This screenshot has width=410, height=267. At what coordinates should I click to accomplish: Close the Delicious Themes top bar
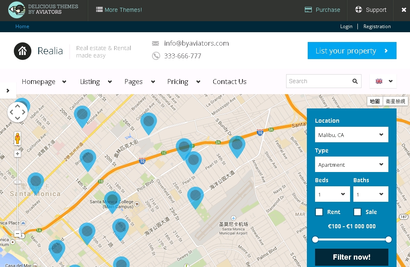[x=403, y=10]
